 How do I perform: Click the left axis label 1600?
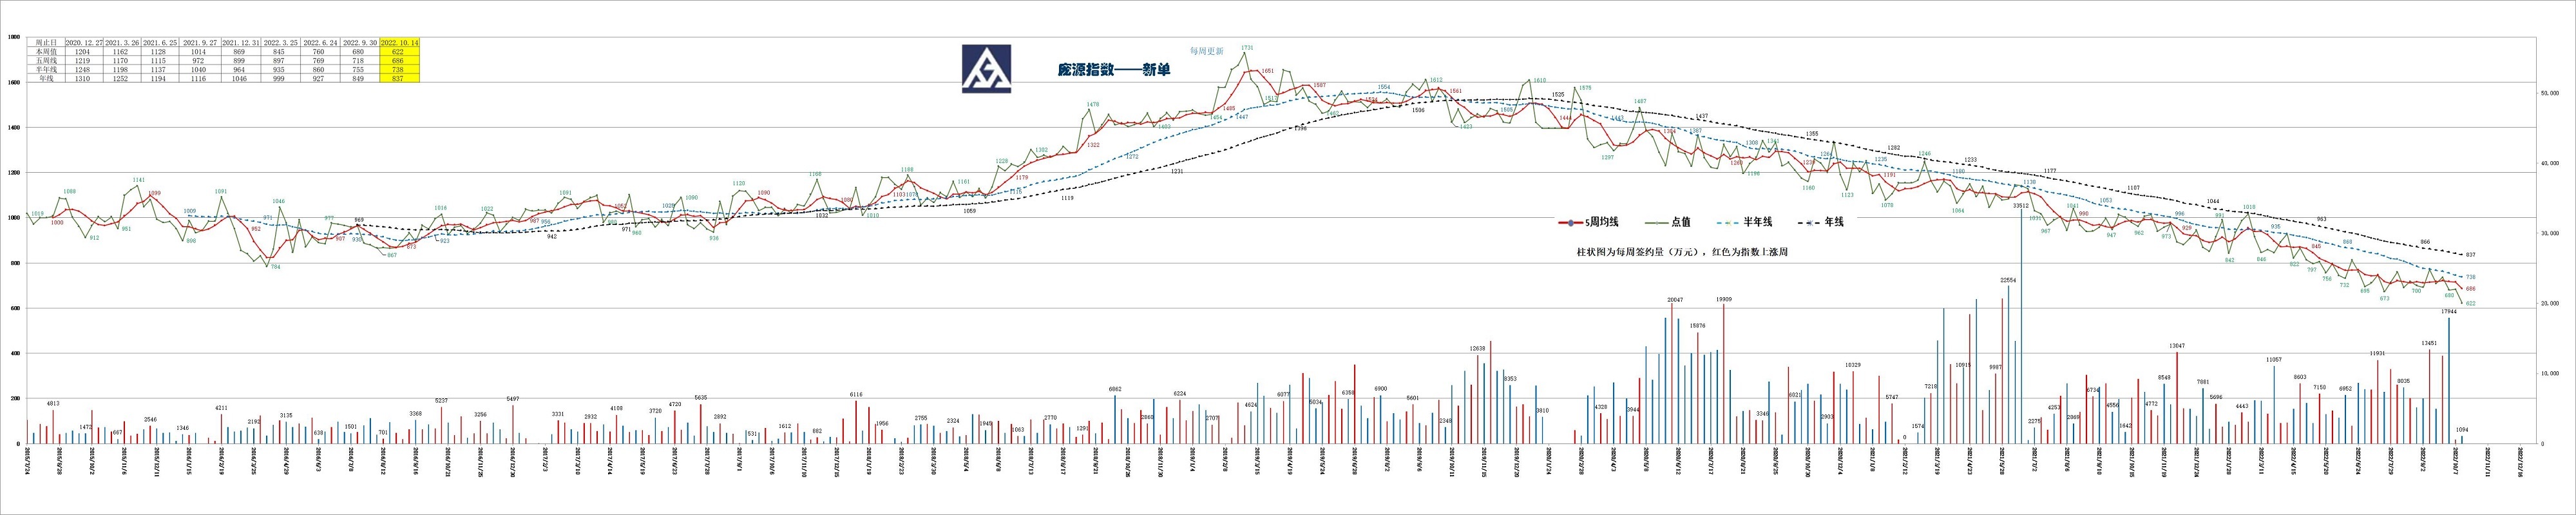click(x=14, y=83)
